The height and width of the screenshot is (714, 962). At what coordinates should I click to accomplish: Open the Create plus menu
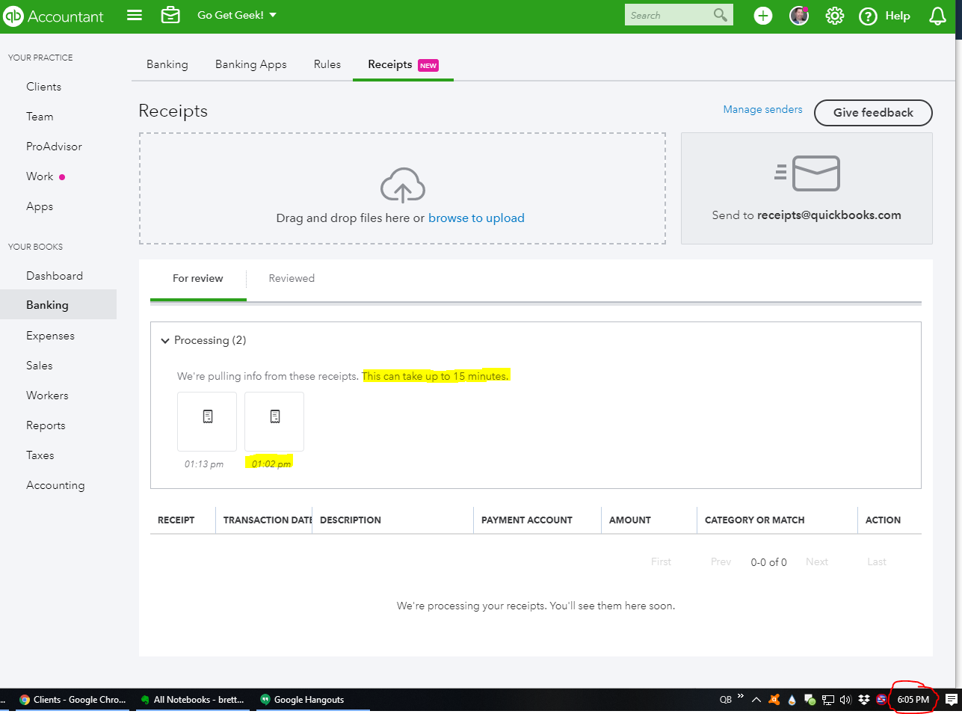tap(763, 16)
